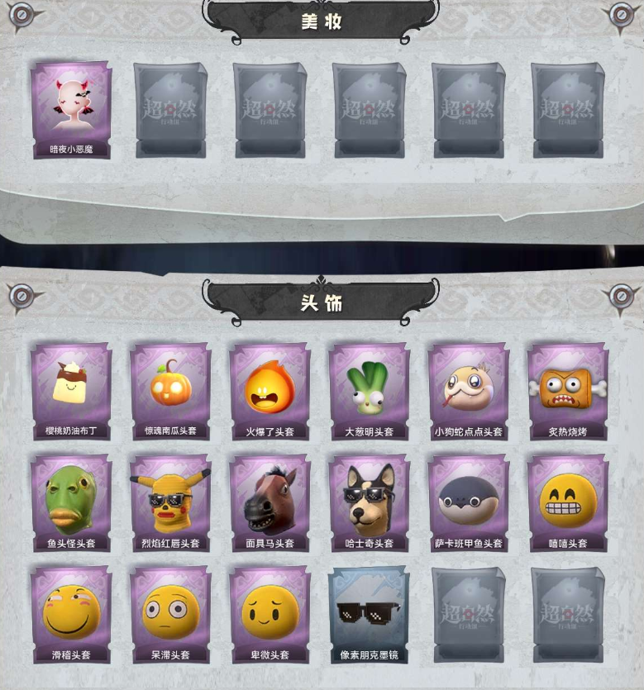Select the 像素朋克墨镜 sunglasses card
Image resolution: width=644 pixels, height=690 pixels.
370,615
